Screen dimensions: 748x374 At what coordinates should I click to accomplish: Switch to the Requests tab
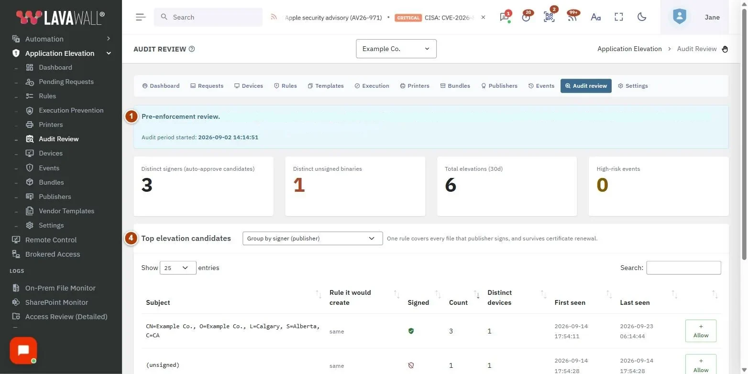click(x=207, y=86)
